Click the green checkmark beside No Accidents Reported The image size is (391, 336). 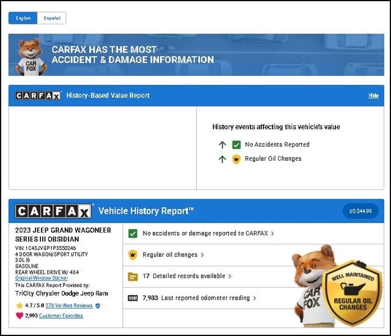coord(236,145)
